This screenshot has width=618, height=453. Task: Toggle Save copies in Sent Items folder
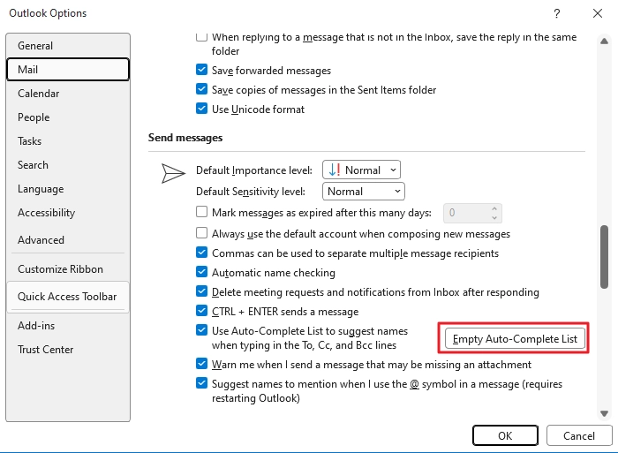pos(201,89)
